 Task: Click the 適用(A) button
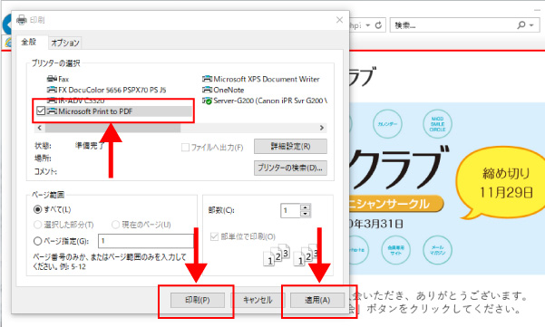tap(317, 300)
